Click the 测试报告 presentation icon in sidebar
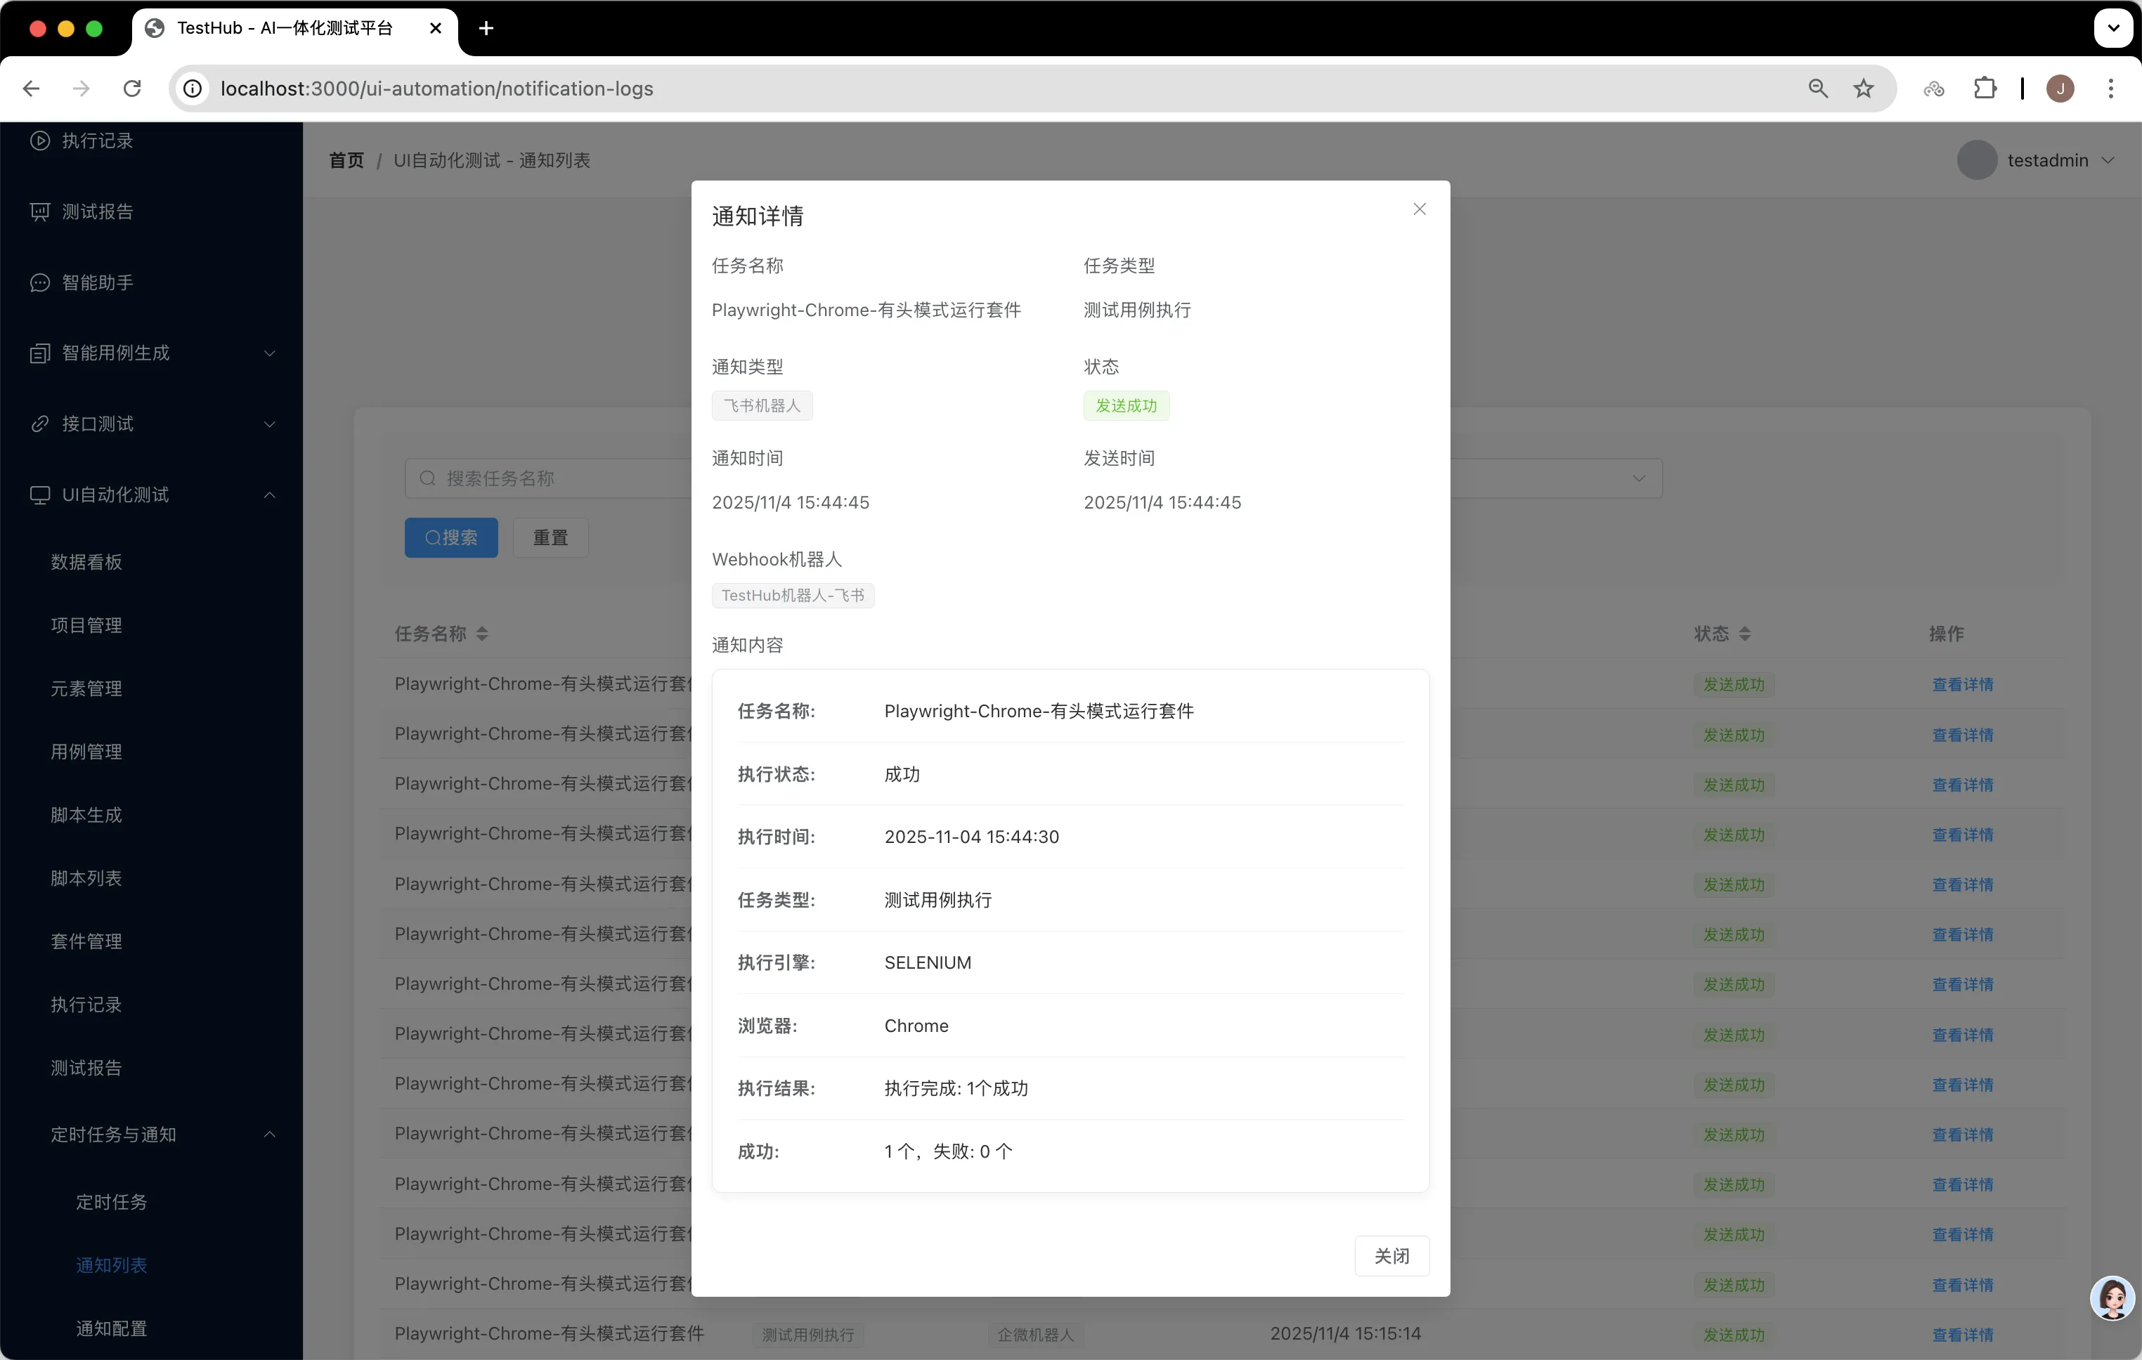Viewport: 2142px width, 1360px height. (x=39, y=211)
